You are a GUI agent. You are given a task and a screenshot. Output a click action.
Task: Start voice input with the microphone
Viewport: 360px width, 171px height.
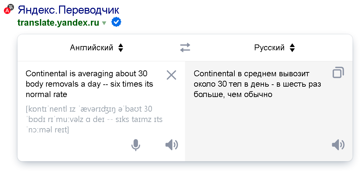136,145
